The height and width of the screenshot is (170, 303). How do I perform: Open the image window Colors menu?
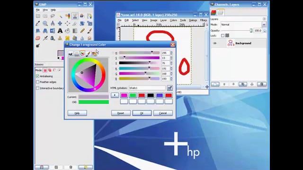pos(173,20)
